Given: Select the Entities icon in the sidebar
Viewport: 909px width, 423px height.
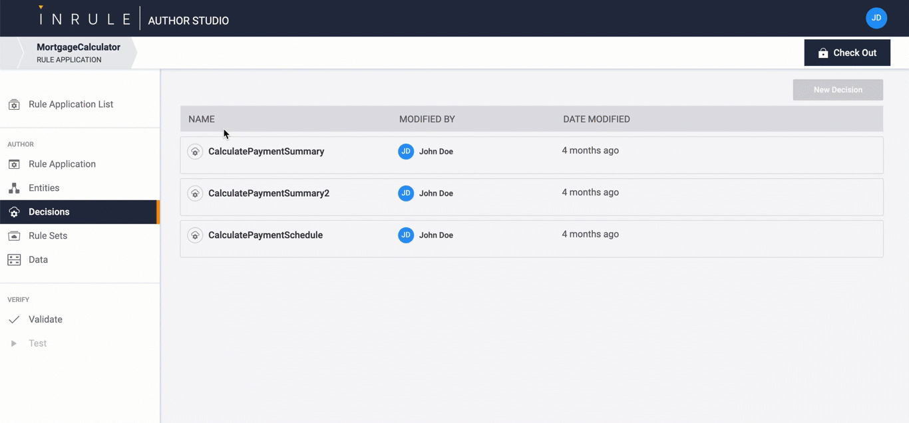Looking at the screenshot, I should pyautogui.click(x=14, y=188).
